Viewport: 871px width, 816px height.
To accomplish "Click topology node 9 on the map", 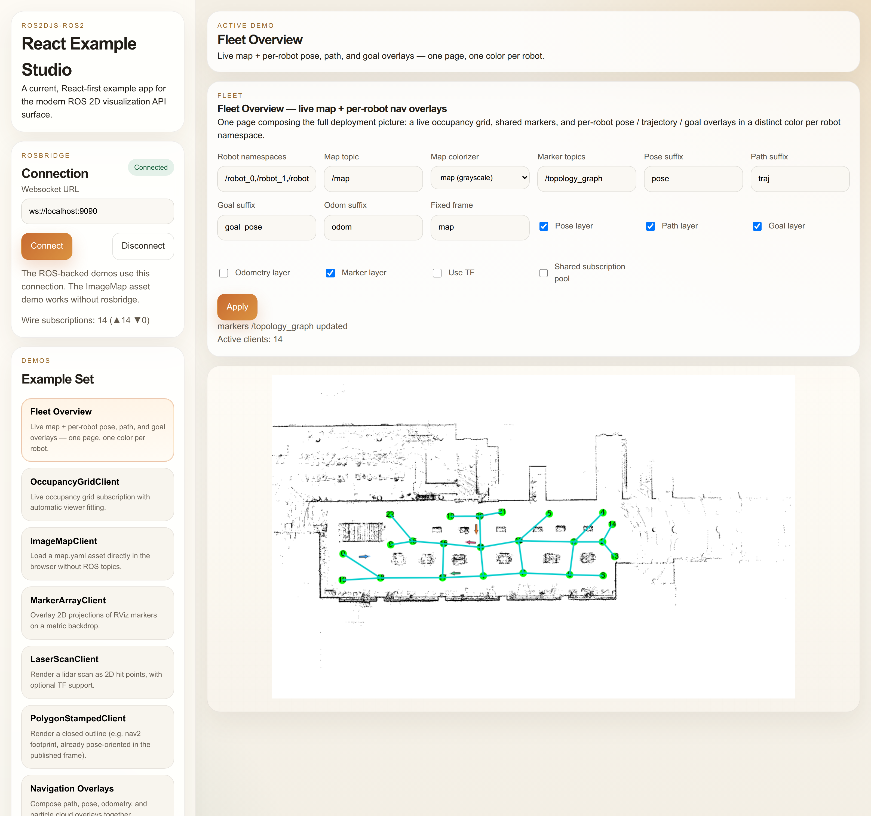I will (x=390, y=545).
